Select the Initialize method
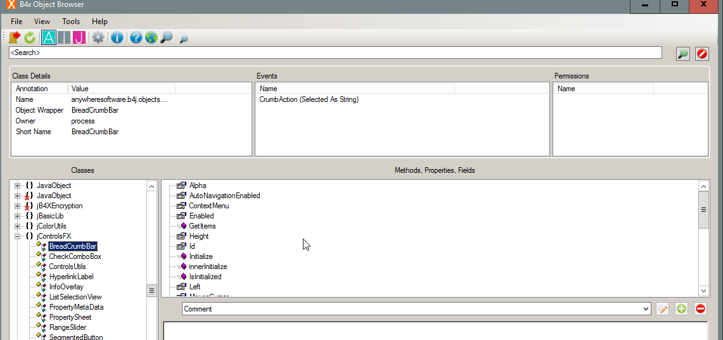The width and height of the screenshot is (723, 340). coord(201,256)
